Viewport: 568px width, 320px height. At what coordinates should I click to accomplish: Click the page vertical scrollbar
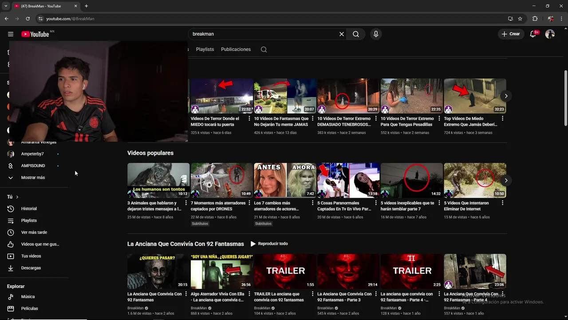coord(565,98)
